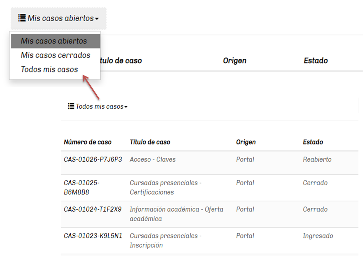
Task: Click 'Cursadas presenciales - Inscripción' title
Action: [x=166, y=240]
